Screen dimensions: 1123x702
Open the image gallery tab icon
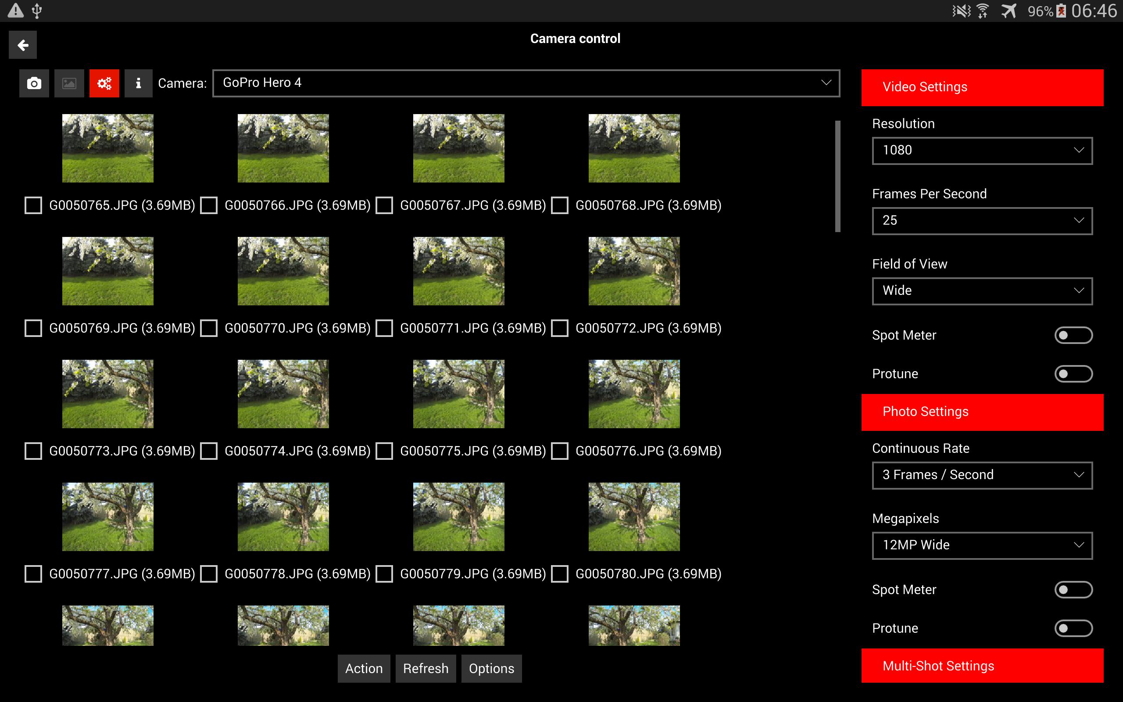tap(69, 83)
